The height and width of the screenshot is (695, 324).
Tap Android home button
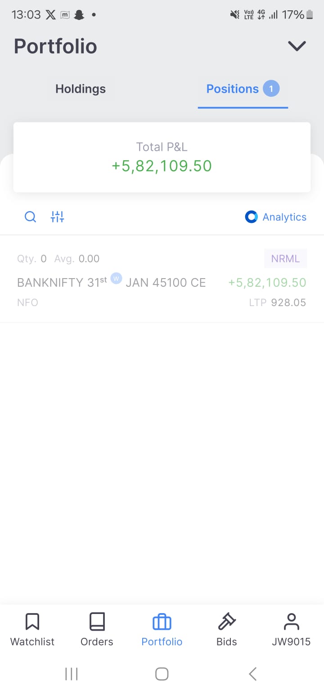pos(162,674)
